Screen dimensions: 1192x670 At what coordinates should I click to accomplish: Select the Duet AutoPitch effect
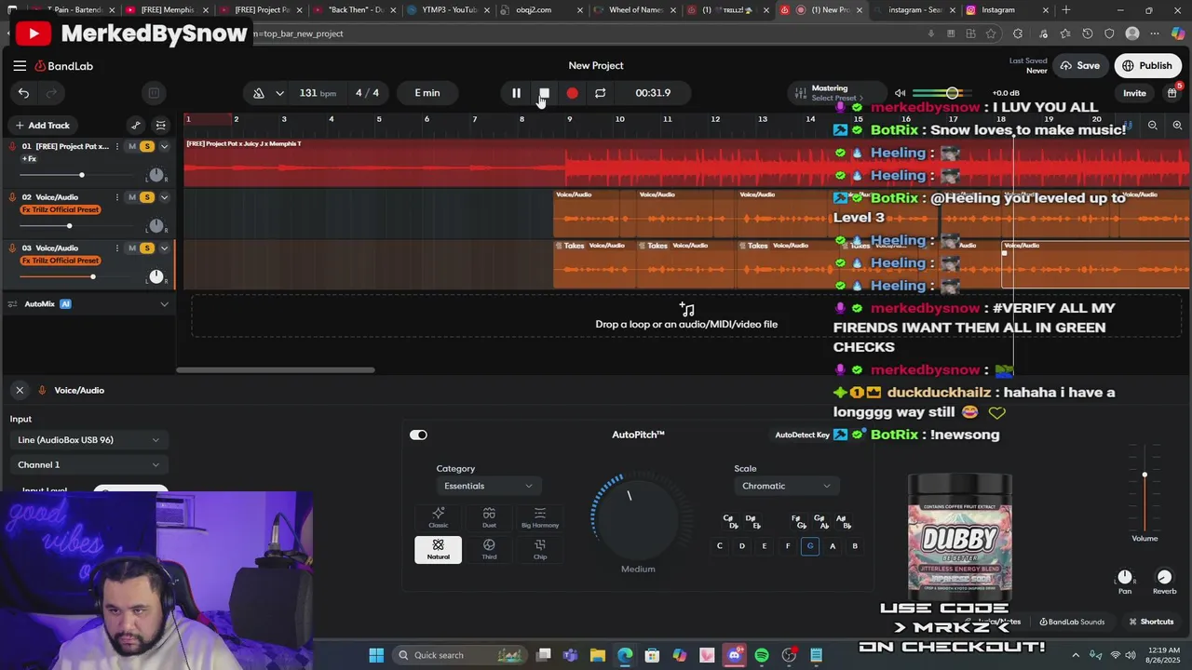click(489, 517)
